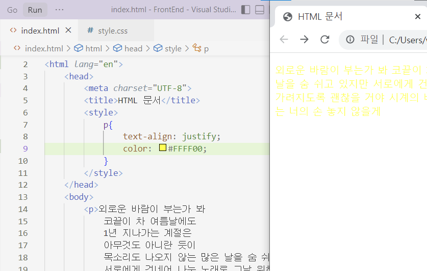Open the Go menu in VS Code
Screen dimensions: 427x271
pos(12,10)
